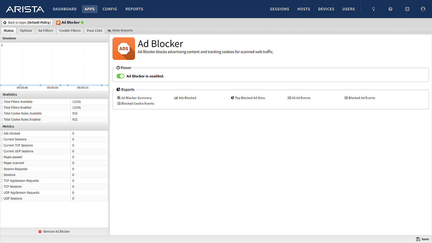Click the green status dot next to Ad Blocker
The width and height of the screenshot is (432, 243).
tap(82, 23)
